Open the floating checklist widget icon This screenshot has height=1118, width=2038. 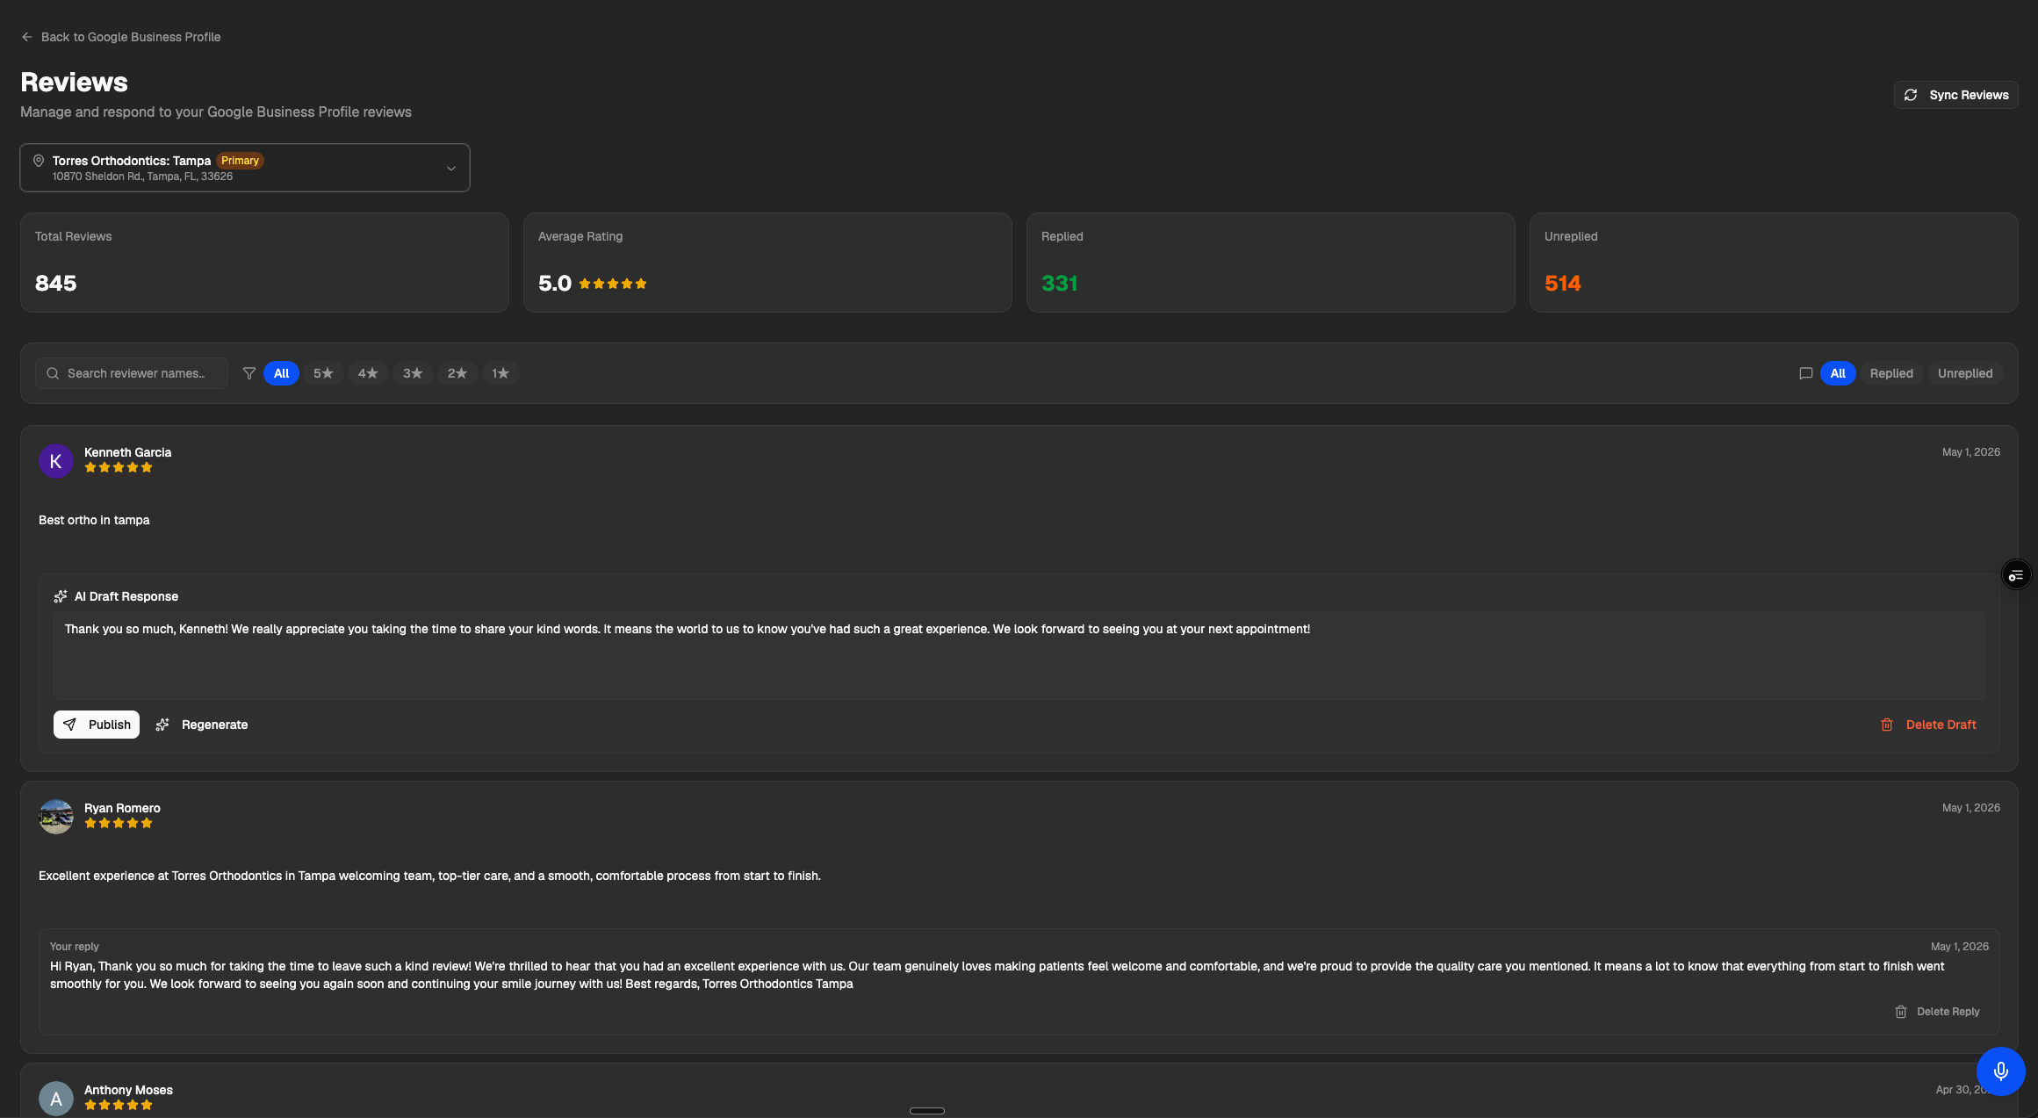point(2016,575)
